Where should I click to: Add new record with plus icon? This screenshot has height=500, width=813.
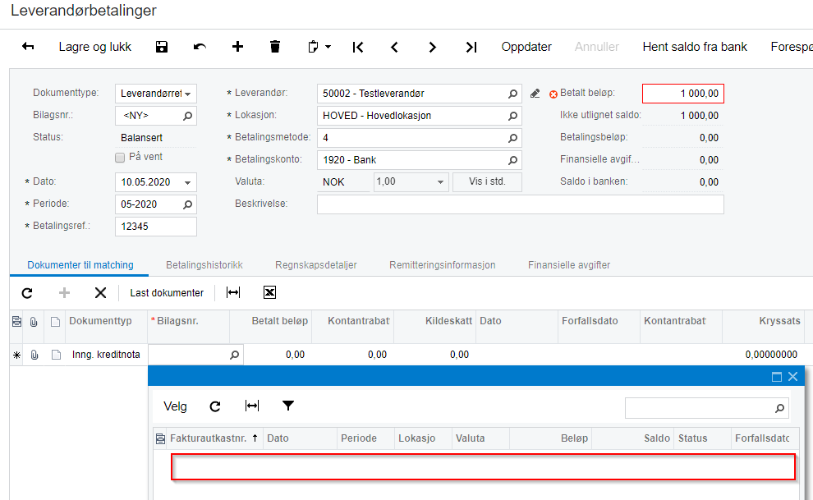pyautogui.click(x=237, y=47)
